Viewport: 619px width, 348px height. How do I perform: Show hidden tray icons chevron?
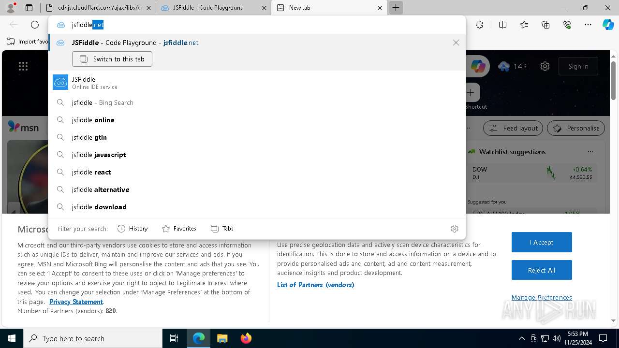(x=521, y=338)
